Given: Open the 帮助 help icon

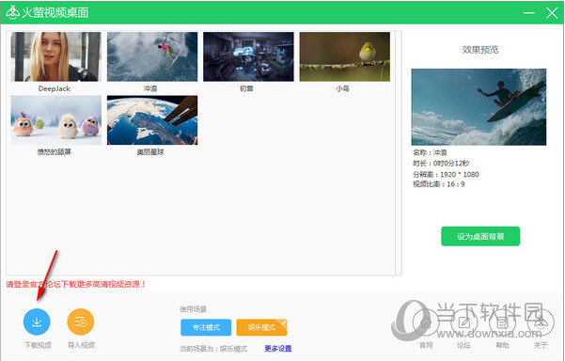Looking at the screenshot, I should click(x=503, y=322).
